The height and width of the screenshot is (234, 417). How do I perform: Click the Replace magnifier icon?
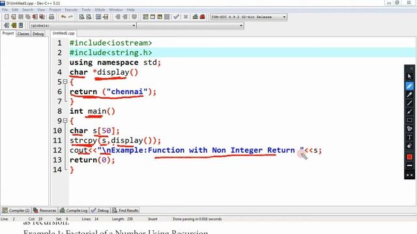pos(89,17)
